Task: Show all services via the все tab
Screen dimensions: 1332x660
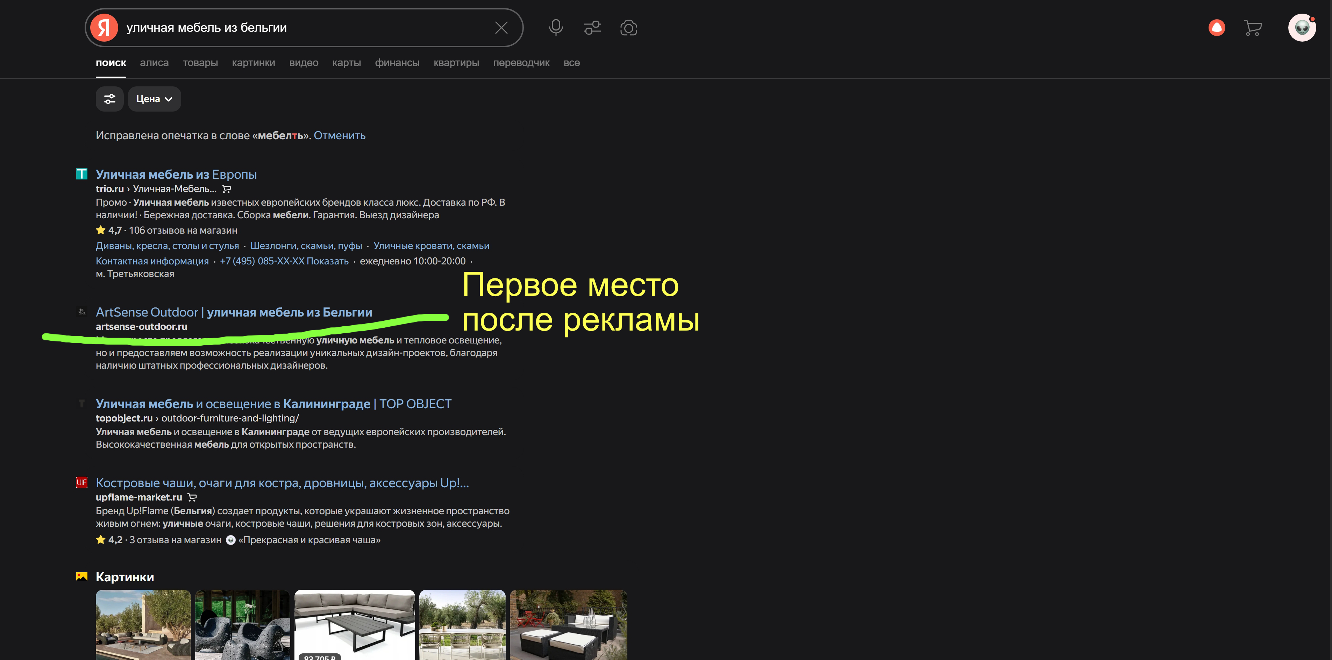Action: [572, 63]
